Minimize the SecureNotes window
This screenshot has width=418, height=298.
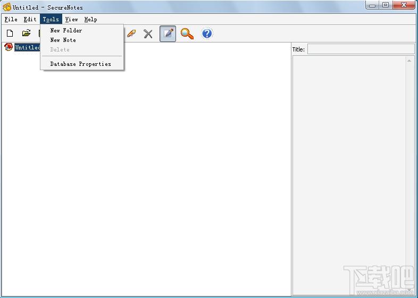(x=372, y=5)
